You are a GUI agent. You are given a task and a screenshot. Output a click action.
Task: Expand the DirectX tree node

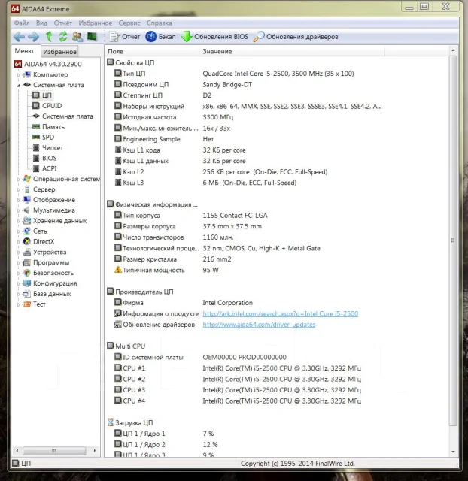pyautogui.click(x=18, y=242)
